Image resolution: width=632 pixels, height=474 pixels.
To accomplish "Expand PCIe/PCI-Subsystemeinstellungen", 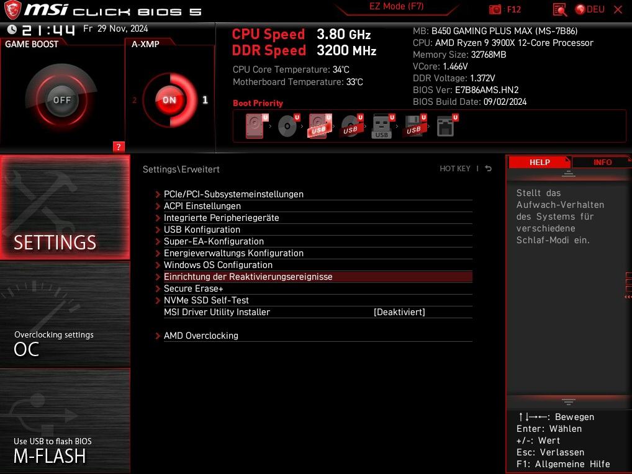I will point(314,194).
